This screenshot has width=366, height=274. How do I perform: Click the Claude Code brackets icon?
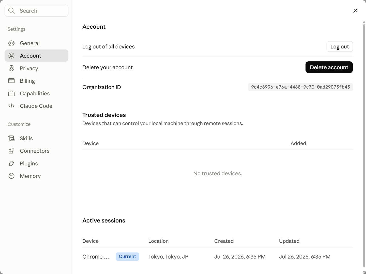11,106
